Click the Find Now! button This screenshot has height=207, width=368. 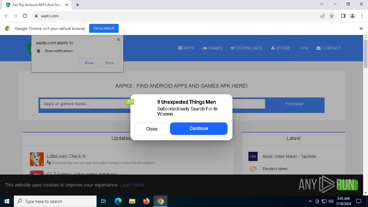(294, 104)
